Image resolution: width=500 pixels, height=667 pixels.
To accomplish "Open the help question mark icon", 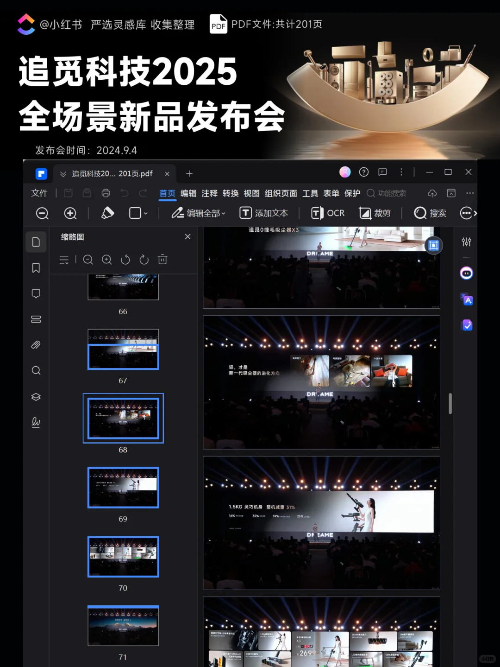I will (364, 172).
